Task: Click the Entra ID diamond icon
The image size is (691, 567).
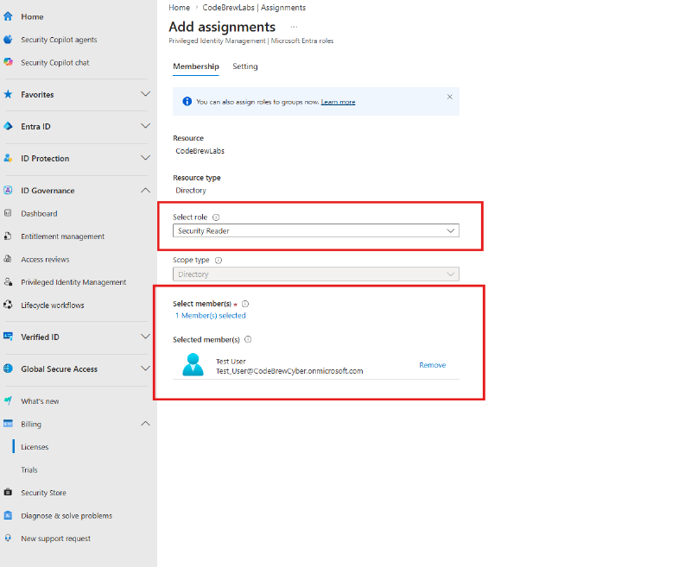Action: point(8,126)
